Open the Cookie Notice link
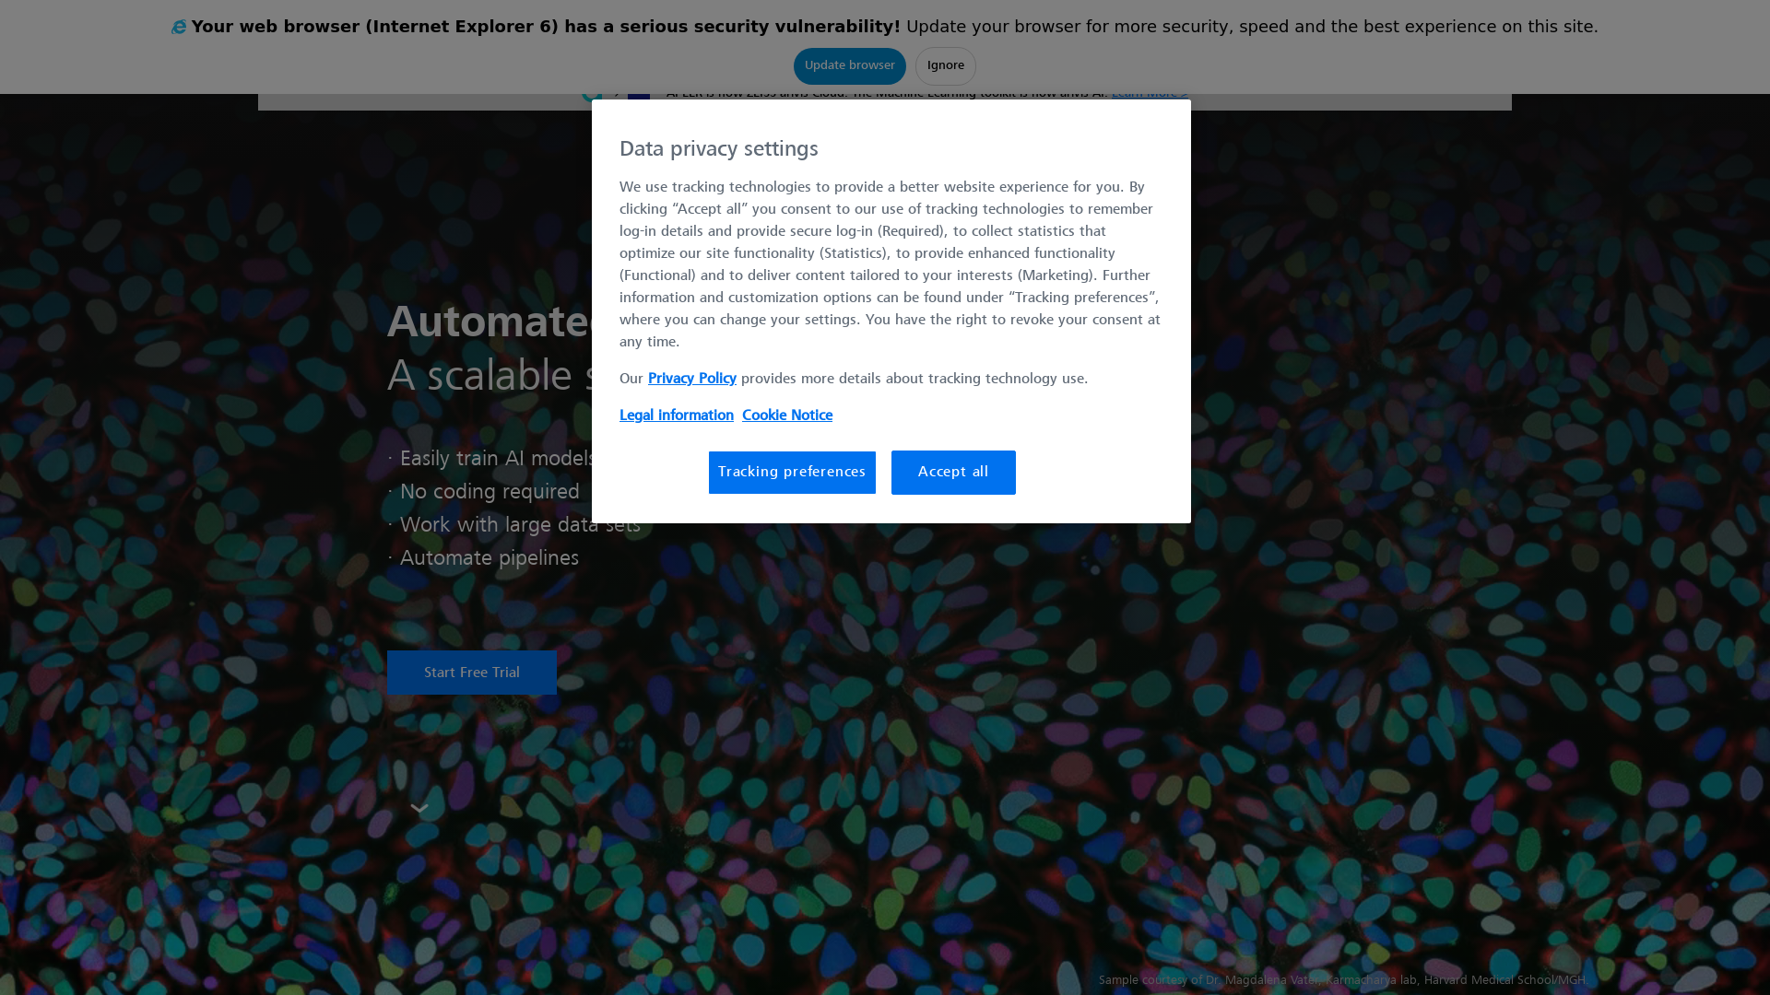This screenshot has width=1770, height=995. pyautogui.click(x=786, y=416)
